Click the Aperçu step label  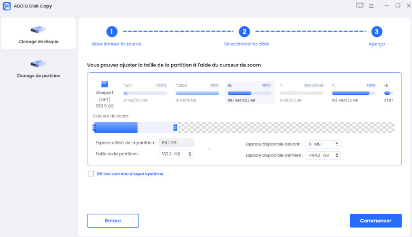[377, 44]
